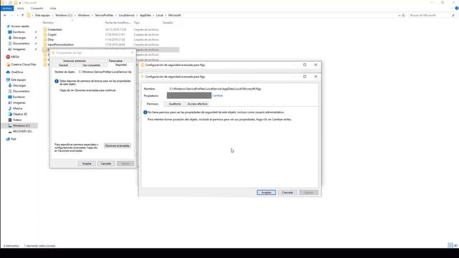
Task: Sort by the Nombre column header
Action: coord(48,22)
